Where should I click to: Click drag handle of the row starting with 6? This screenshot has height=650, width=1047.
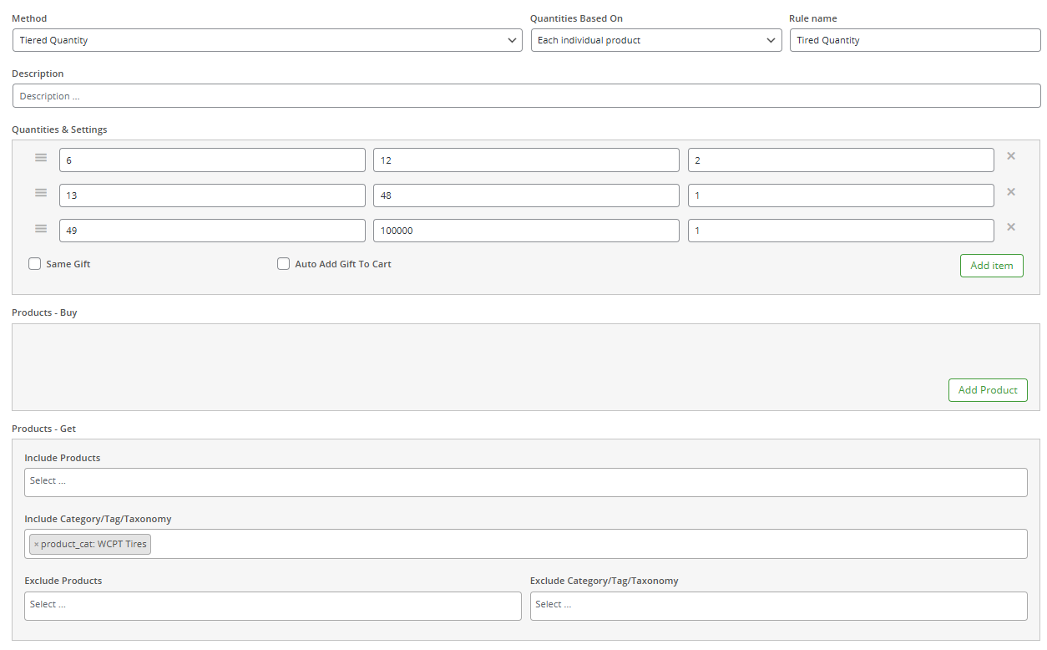[x=41, y=157]
